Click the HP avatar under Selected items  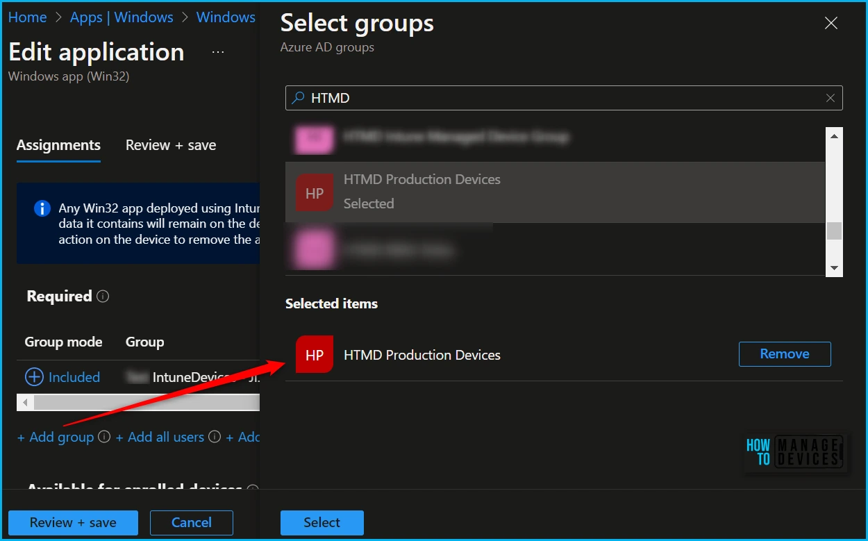point(315,354)
